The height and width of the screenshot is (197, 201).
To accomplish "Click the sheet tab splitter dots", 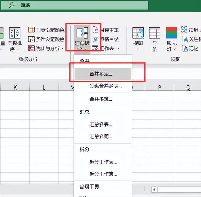I will pos(145,189).
